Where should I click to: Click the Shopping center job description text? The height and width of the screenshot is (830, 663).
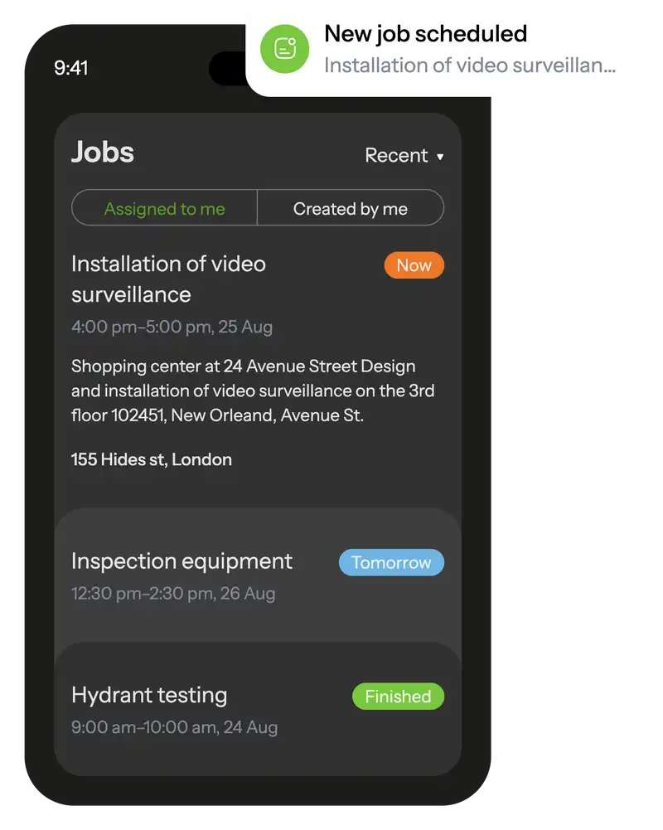253,391
